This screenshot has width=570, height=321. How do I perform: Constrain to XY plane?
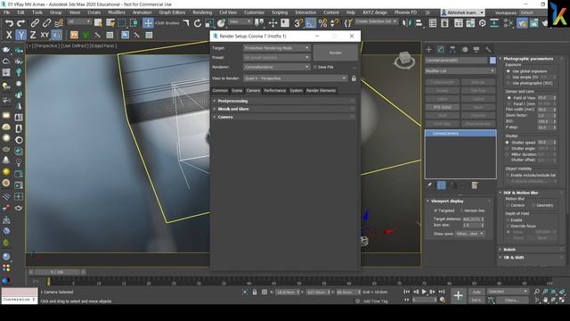click(45, 36)
